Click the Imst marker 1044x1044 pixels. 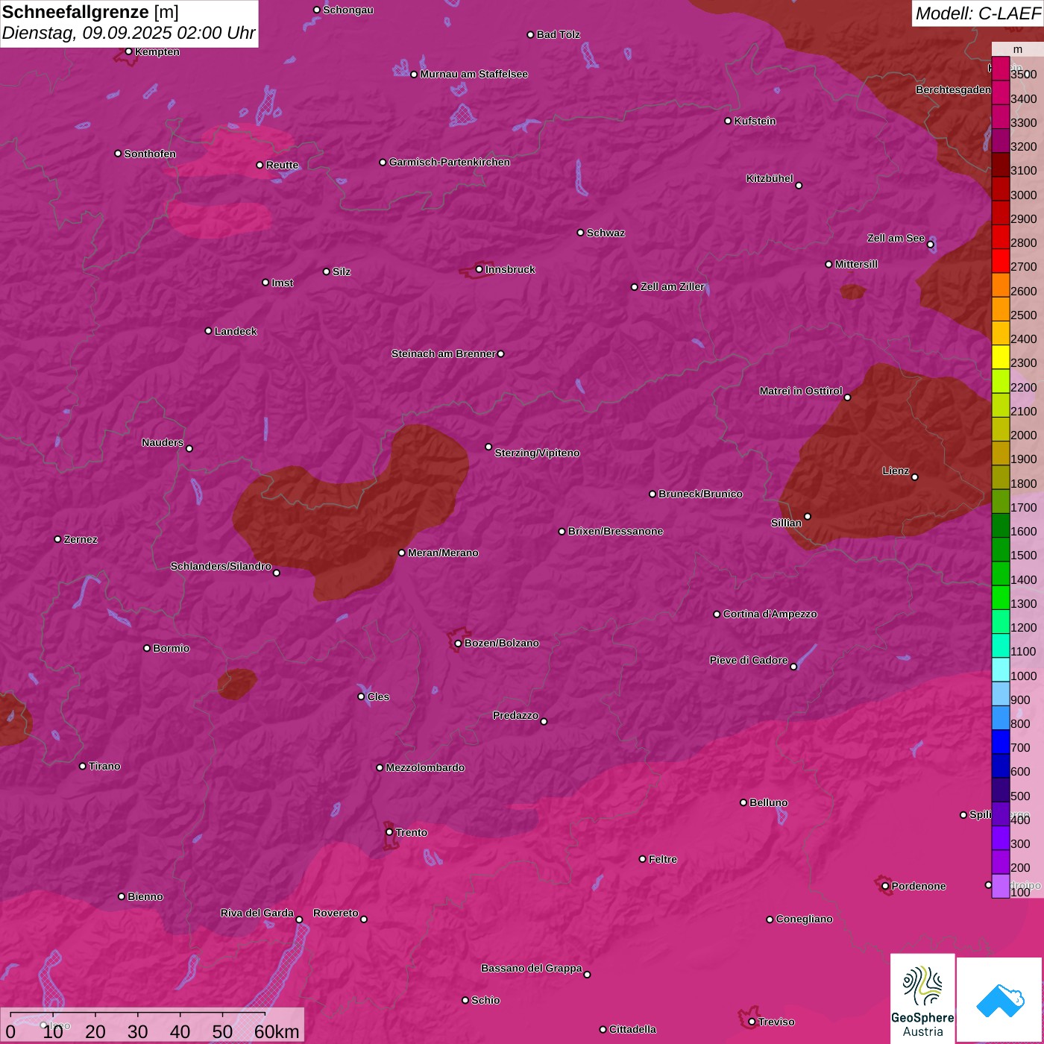point(265,283)
